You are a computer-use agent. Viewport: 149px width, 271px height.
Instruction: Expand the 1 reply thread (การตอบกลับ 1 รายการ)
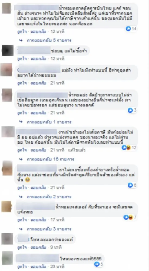(49, 122)
